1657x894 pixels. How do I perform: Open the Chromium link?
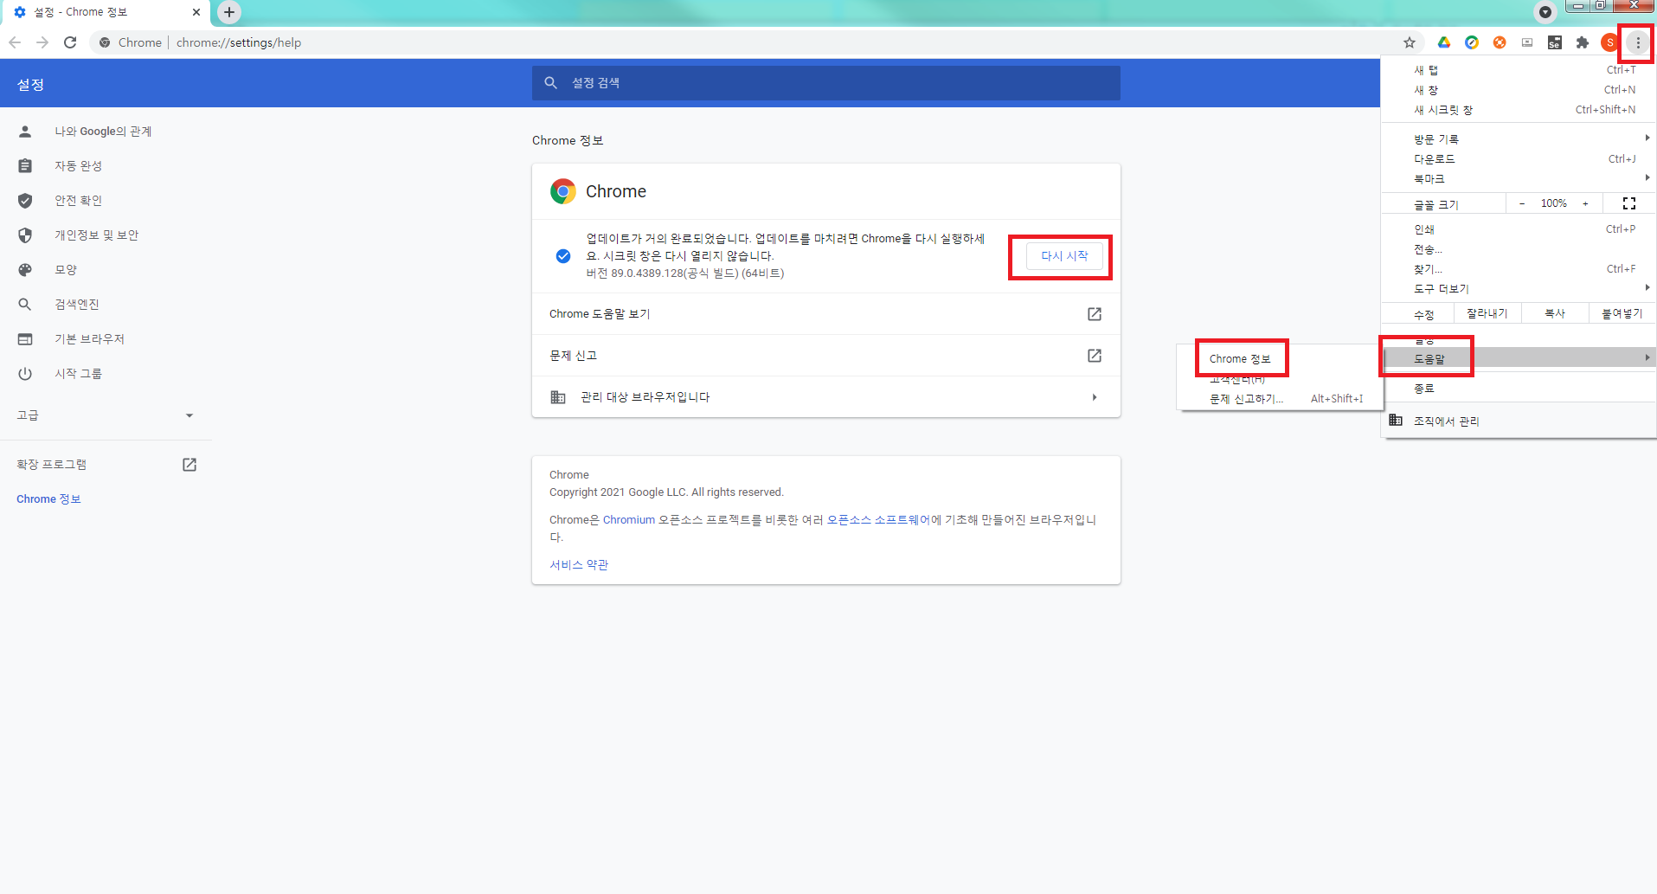pyautogui.click(x=629, y=520)
